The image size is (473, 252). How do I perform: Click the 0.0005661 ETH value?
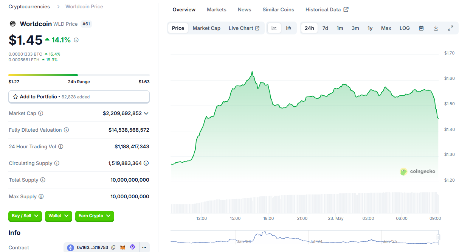[24, 60]
